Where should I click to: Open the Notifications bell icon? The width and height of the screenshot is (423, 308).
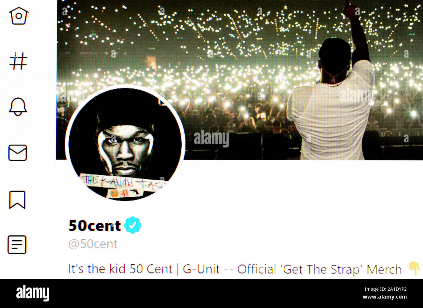18,106
